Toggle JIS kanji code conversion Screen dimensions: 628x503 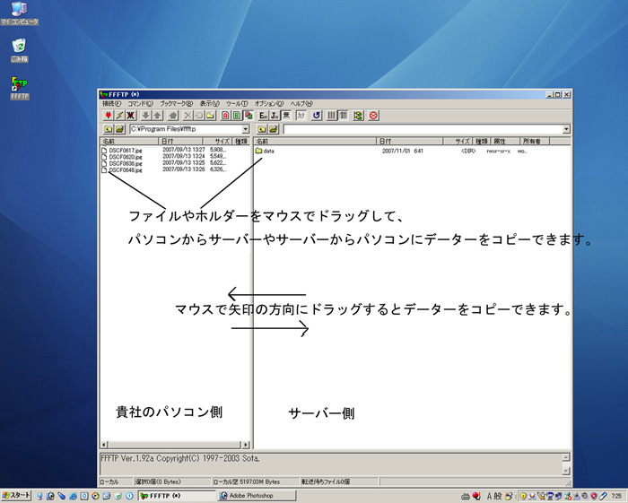click(275, 116)
